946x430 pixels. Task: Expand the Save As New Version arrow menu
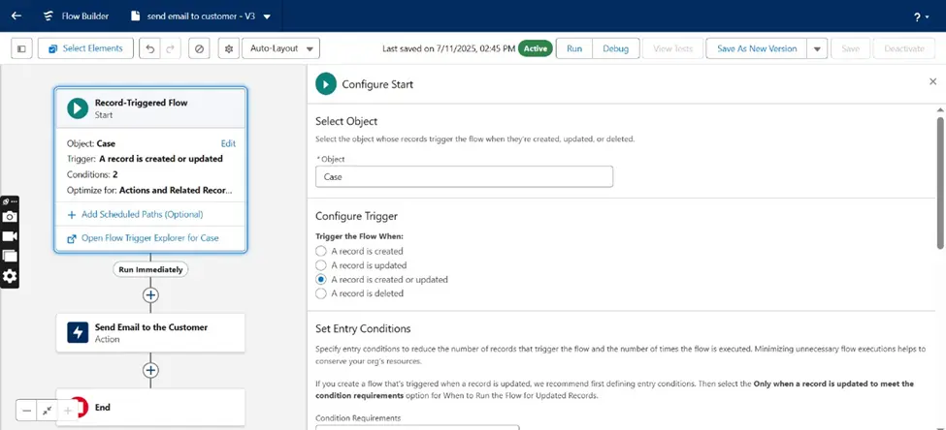(x=817, y=48)
